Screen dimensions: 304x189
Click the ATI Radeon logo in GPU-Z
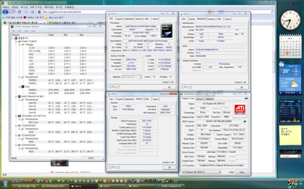(x=240, y=110)
